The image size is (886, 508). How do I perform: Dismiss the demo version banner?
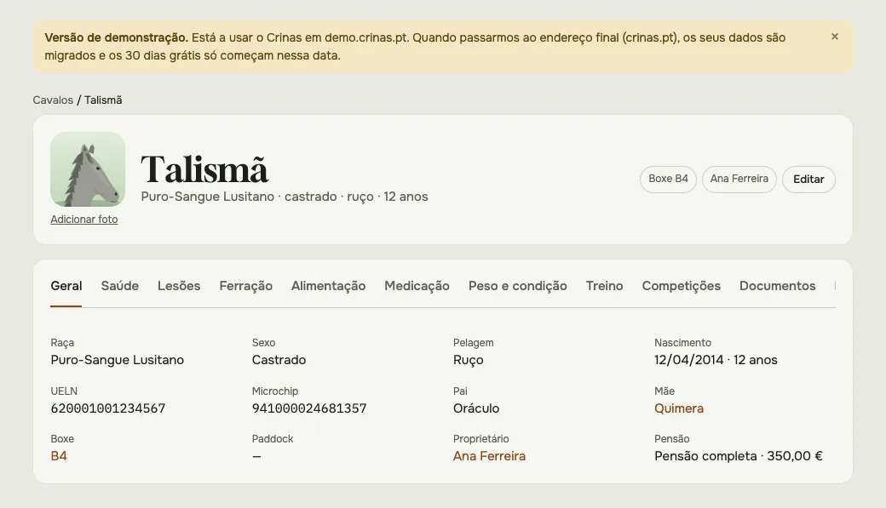(835, 37)
